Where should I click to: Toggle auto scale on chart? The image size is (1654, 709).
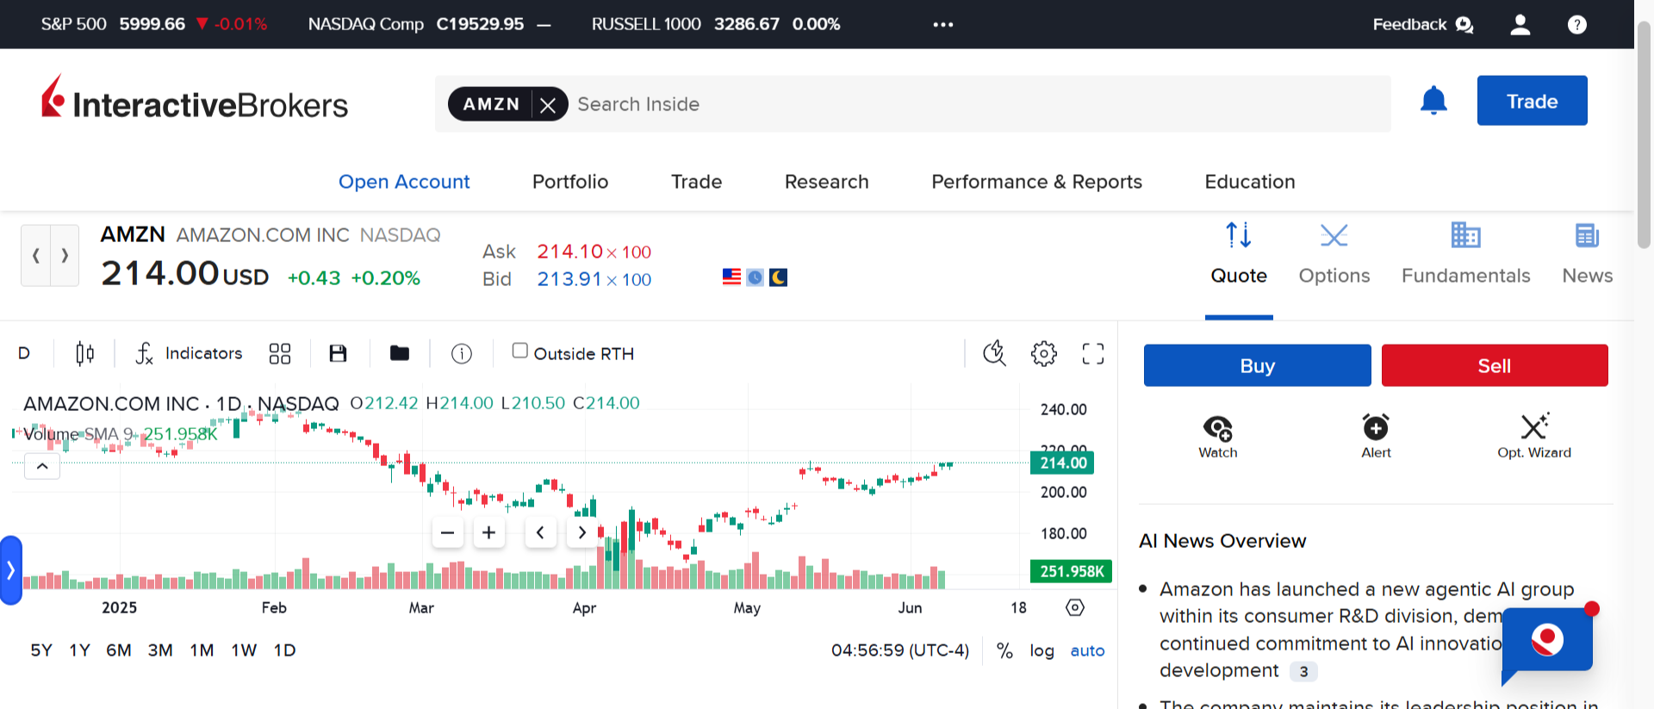(x=1087, y=650)
